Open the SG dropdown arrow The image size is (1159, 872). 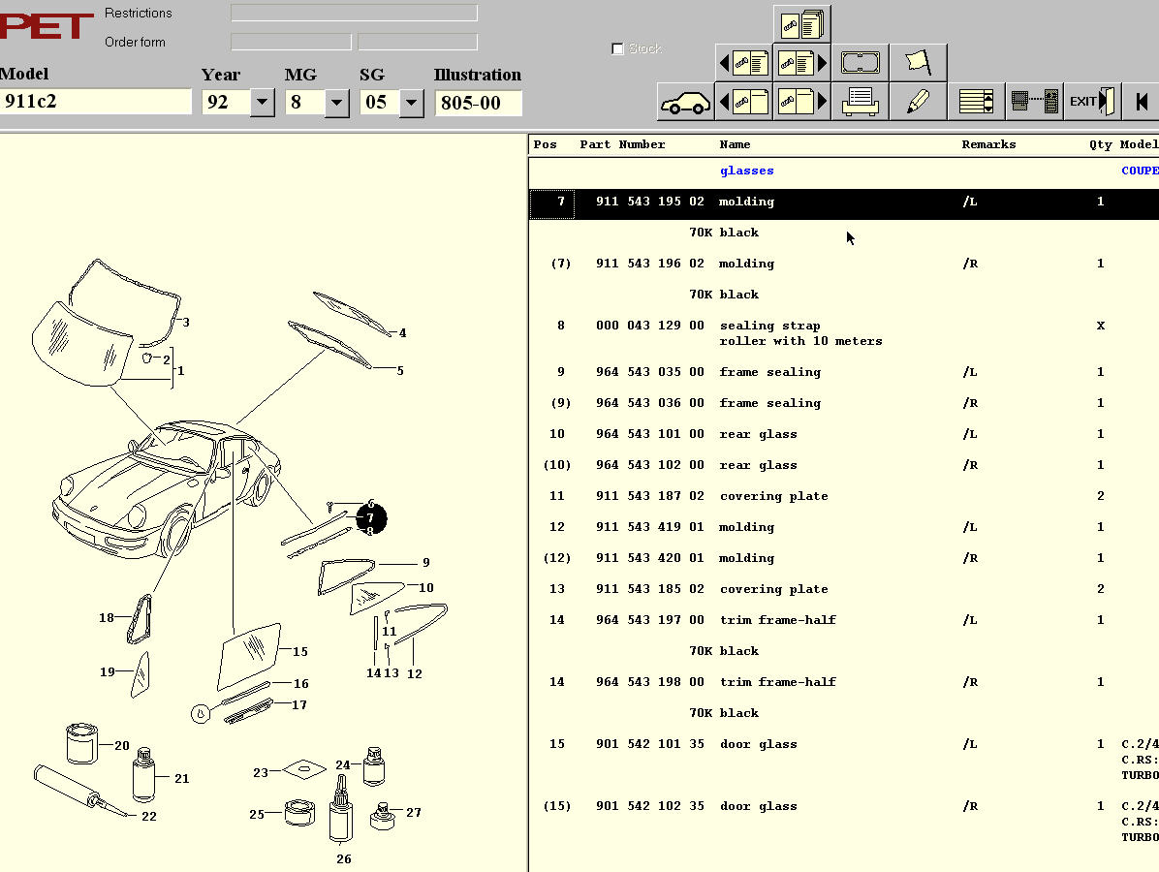tap(411, 102)
